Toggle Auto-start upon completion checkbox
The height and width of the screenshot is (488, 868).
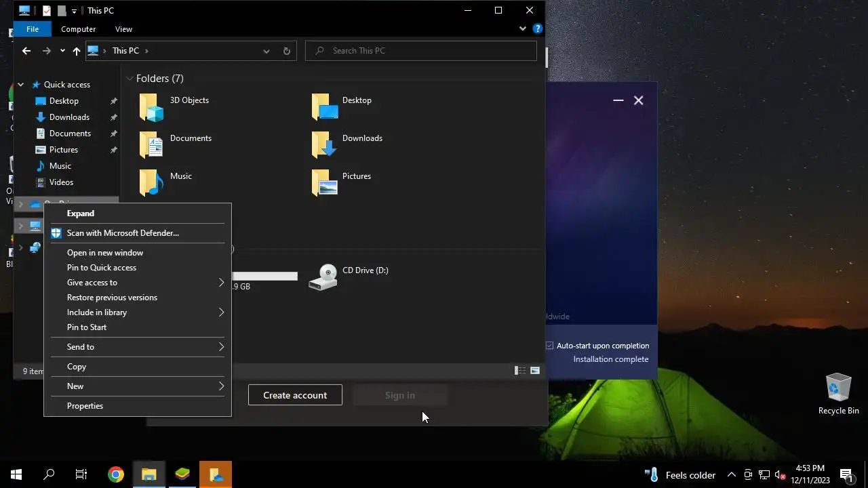click(550, 346)
